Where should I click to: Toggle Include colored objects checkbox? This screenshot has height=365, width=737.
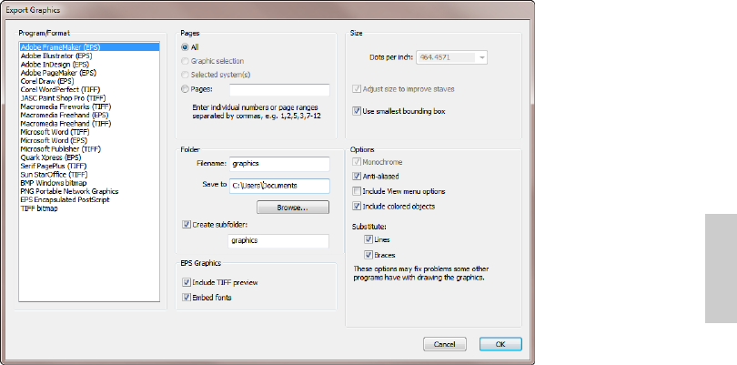pos(357,206)
